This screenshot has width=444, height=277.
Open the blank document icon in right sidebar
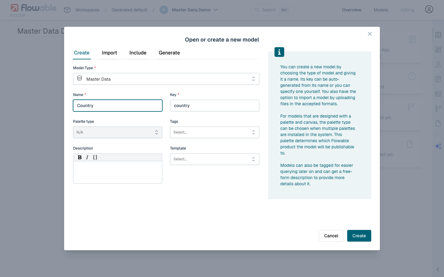(x=438, y=123)
